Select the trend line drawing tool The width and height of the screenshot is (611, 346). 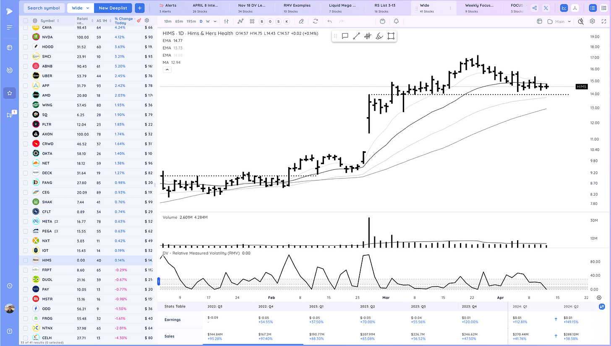pos(356,36)
